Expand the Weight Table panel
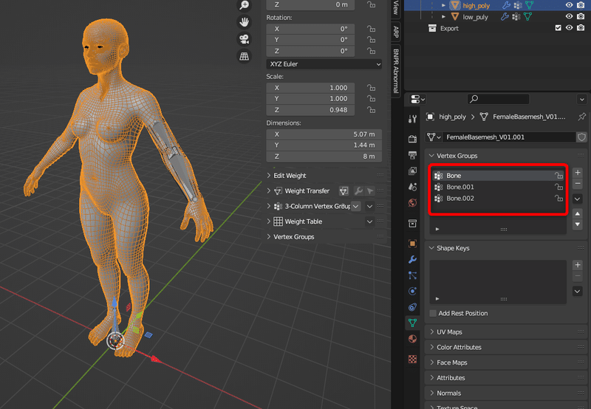Viewport: 591px width, 409px height. (269, 221)
